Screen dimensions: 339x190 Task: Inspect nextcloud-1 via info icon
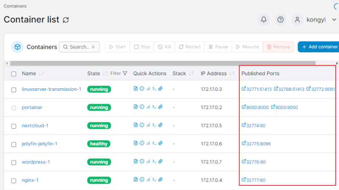tap(142, 125)
